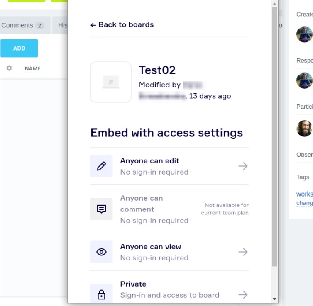Open arrow for Private access option

pos(243,295)
